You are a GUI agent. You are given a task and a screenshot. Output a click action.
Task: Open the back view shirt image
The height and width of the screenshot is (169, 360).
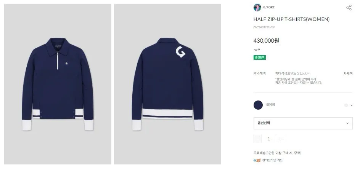[x=167, y=84]
